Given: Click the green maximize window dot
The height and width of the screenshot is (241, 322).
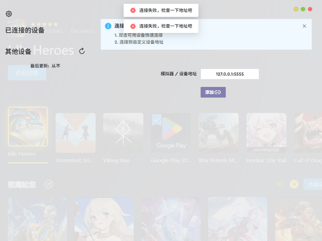Looking at the screenshot, I should click(303, 9).
